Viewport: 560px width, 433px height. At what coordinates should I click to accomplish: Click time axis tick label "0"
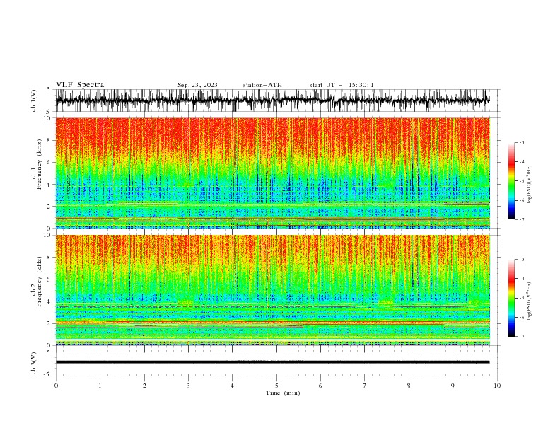[56, 386]
